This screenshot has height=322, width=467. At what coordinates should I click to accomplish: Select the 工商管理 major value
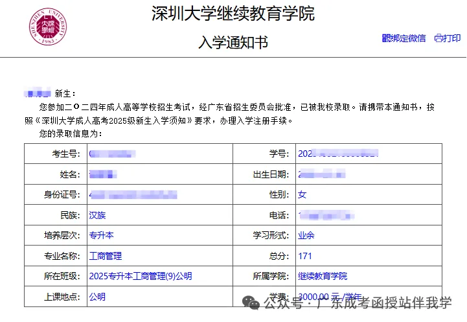[106, 256]
